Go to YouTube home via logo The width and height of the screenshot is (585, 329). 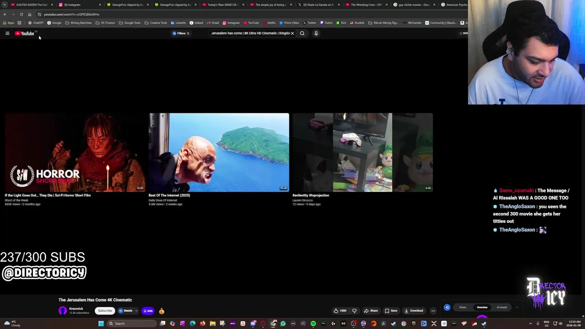25,33
